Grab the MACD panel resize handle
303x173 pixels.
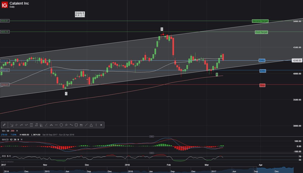pos(151,136)
